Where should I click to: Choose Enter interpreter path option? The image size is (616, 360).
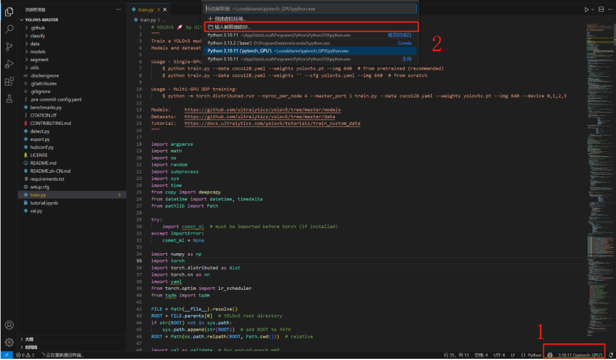pyautogui.click(x=311, y=26)
